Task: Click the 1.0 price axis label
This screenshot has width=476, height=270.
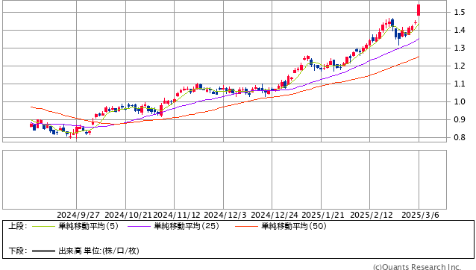Action: click(460, 101)
